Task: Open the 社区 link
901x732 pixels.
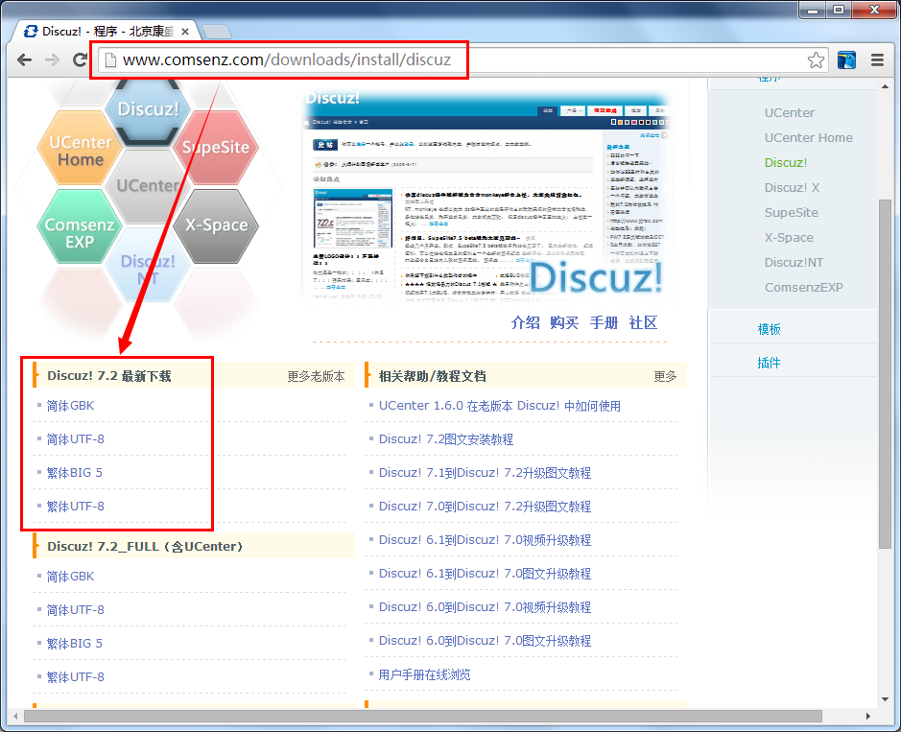Action: click(x=643, y=323)
